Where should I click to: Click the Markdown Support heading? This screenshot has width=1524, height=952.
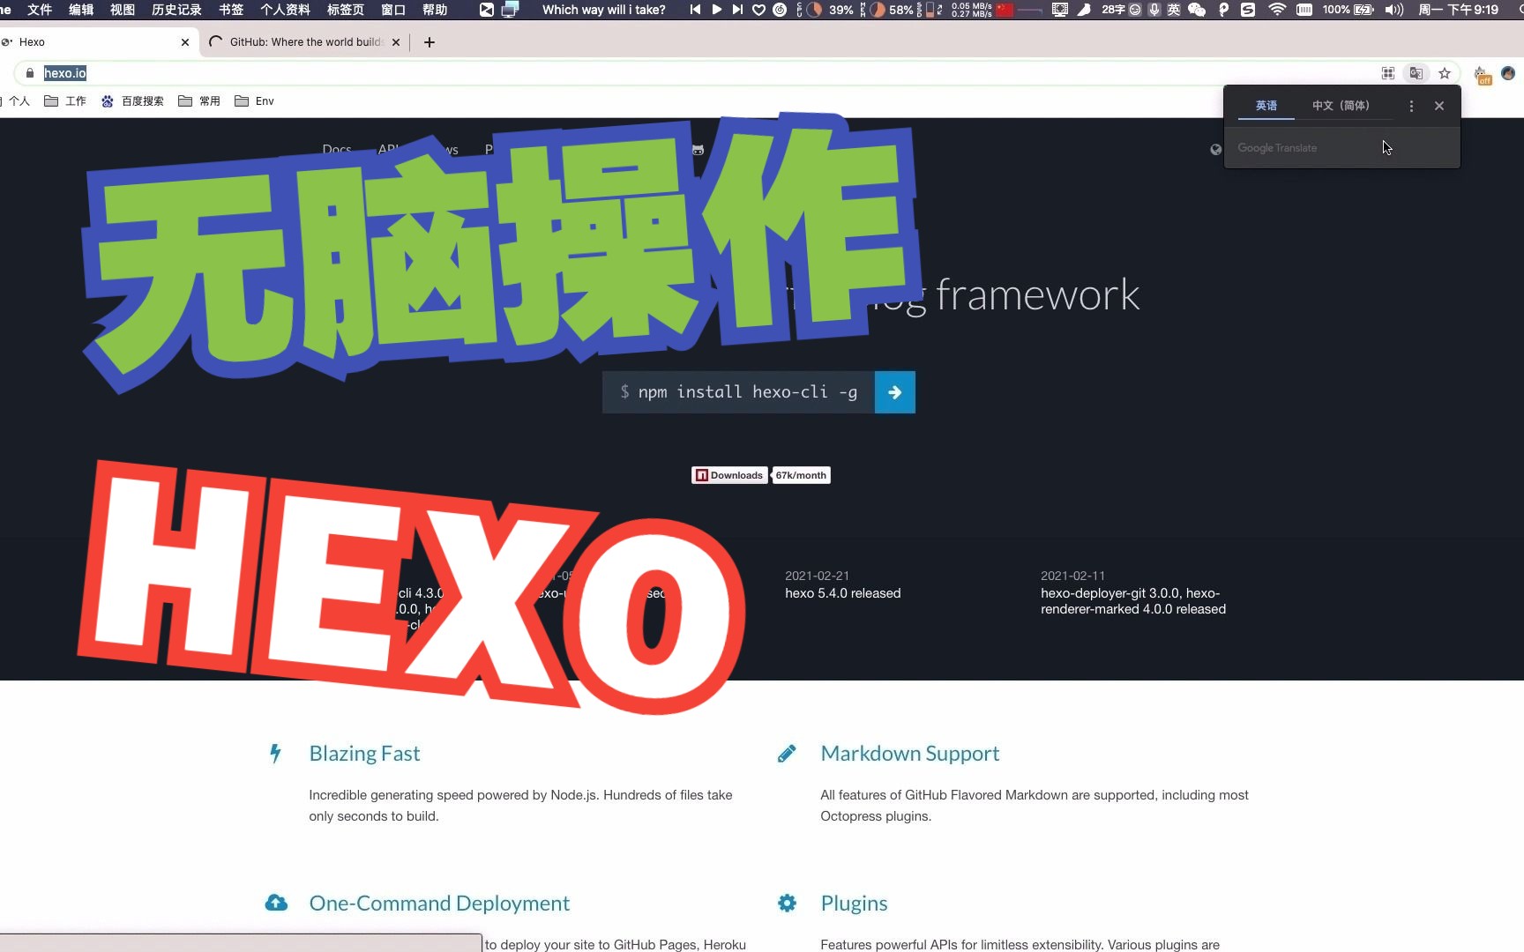[x=910, y=754]
